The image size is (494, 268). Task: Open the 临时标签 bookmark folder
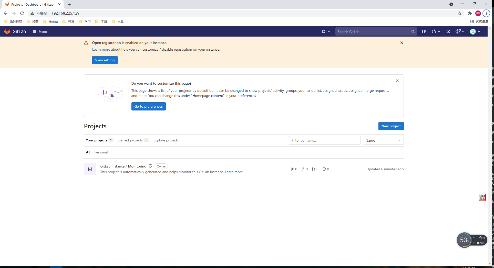[x=13, y=21]
